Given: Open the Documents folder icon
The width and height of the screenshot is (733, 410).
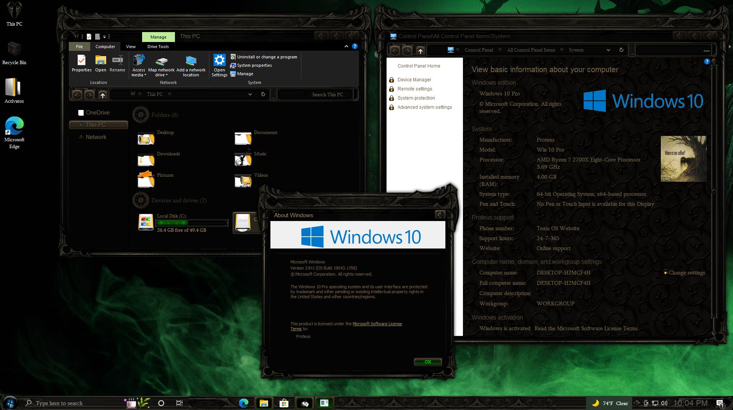Looking at the screenshot, I should 243,138.
